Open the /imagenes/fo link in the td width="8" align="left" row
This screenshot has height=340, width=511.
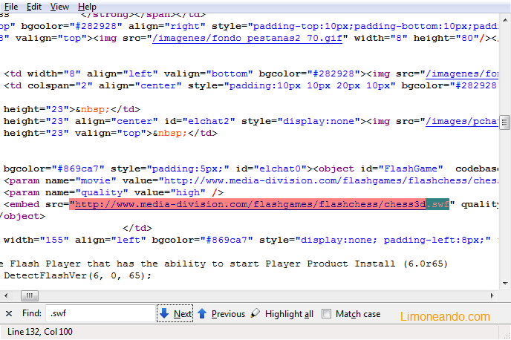tap(462, 73)
